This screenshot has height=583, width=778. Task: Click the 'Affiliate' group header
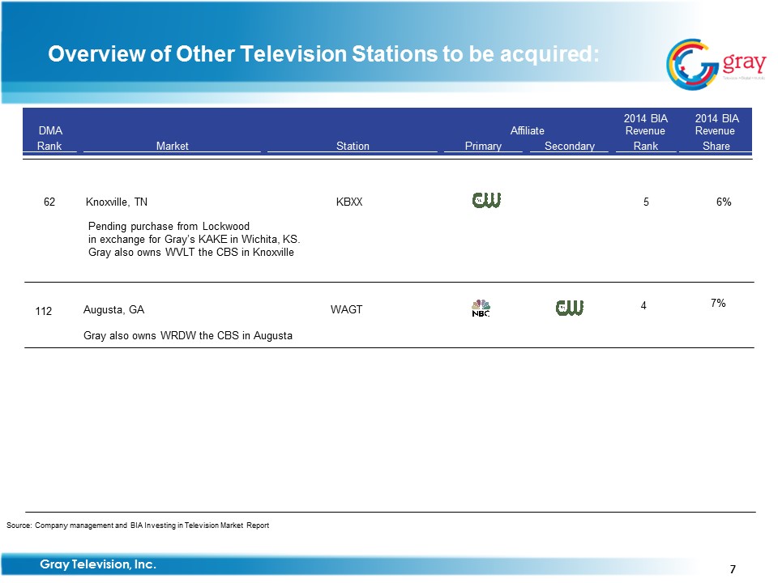point(528,131)
